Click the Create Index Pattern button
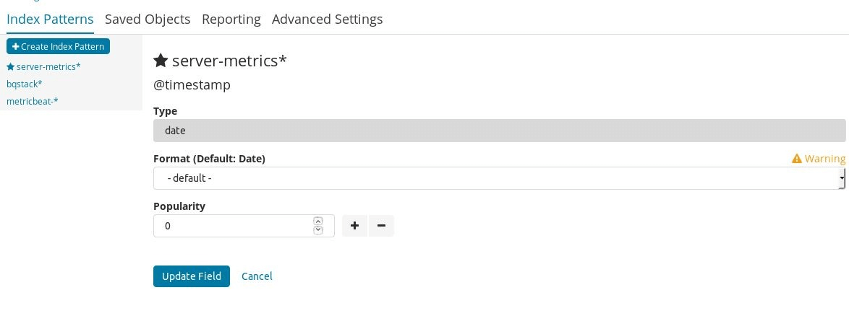 click(58, 46)
